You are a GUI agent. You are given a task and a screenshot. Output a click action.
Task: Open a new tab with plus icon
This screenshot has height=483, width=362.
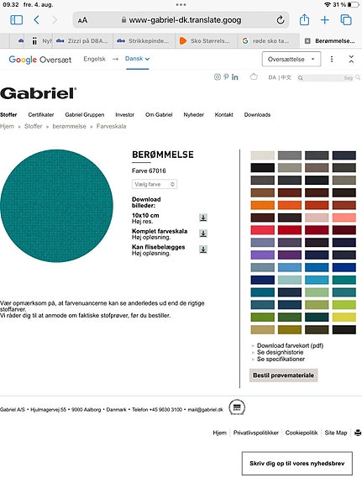325,20
